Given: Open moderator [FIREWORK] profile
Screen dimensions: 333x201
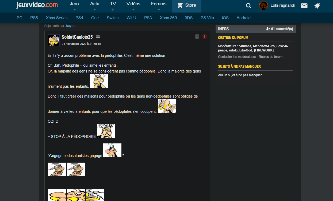Looking at the screenshot, I should point(263,50).
